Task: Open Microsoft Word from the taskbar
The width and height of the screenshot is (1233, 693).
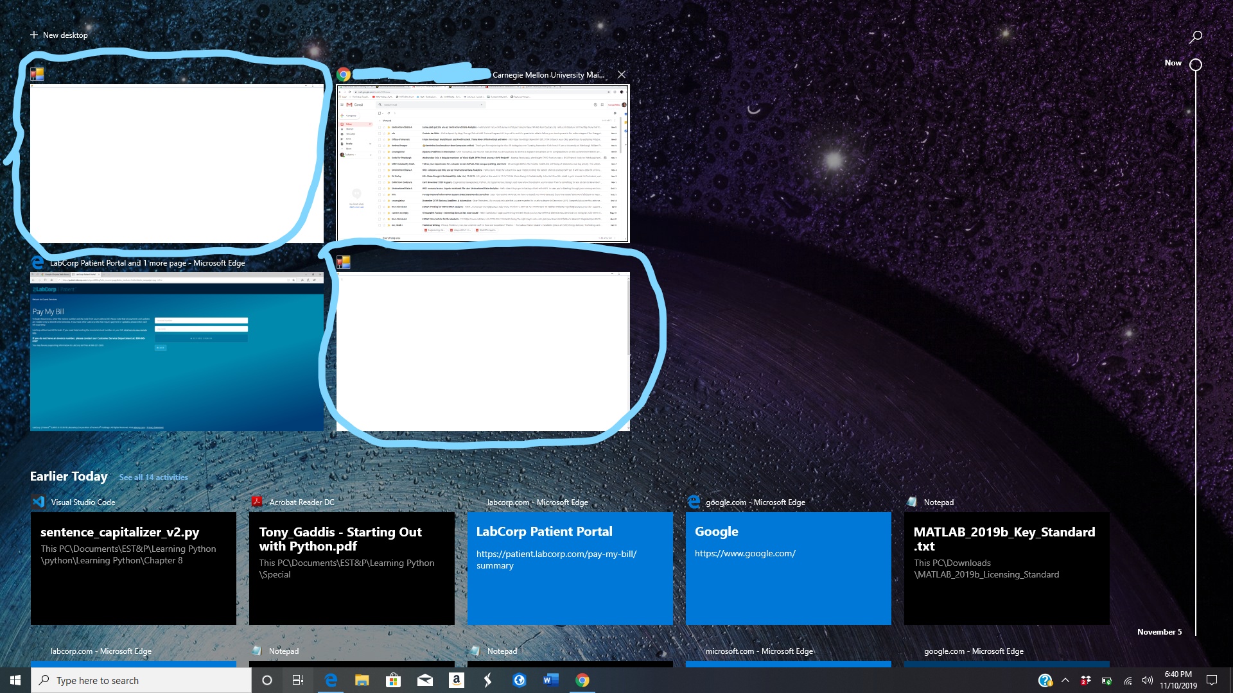Action: click(x=551, y=680)
